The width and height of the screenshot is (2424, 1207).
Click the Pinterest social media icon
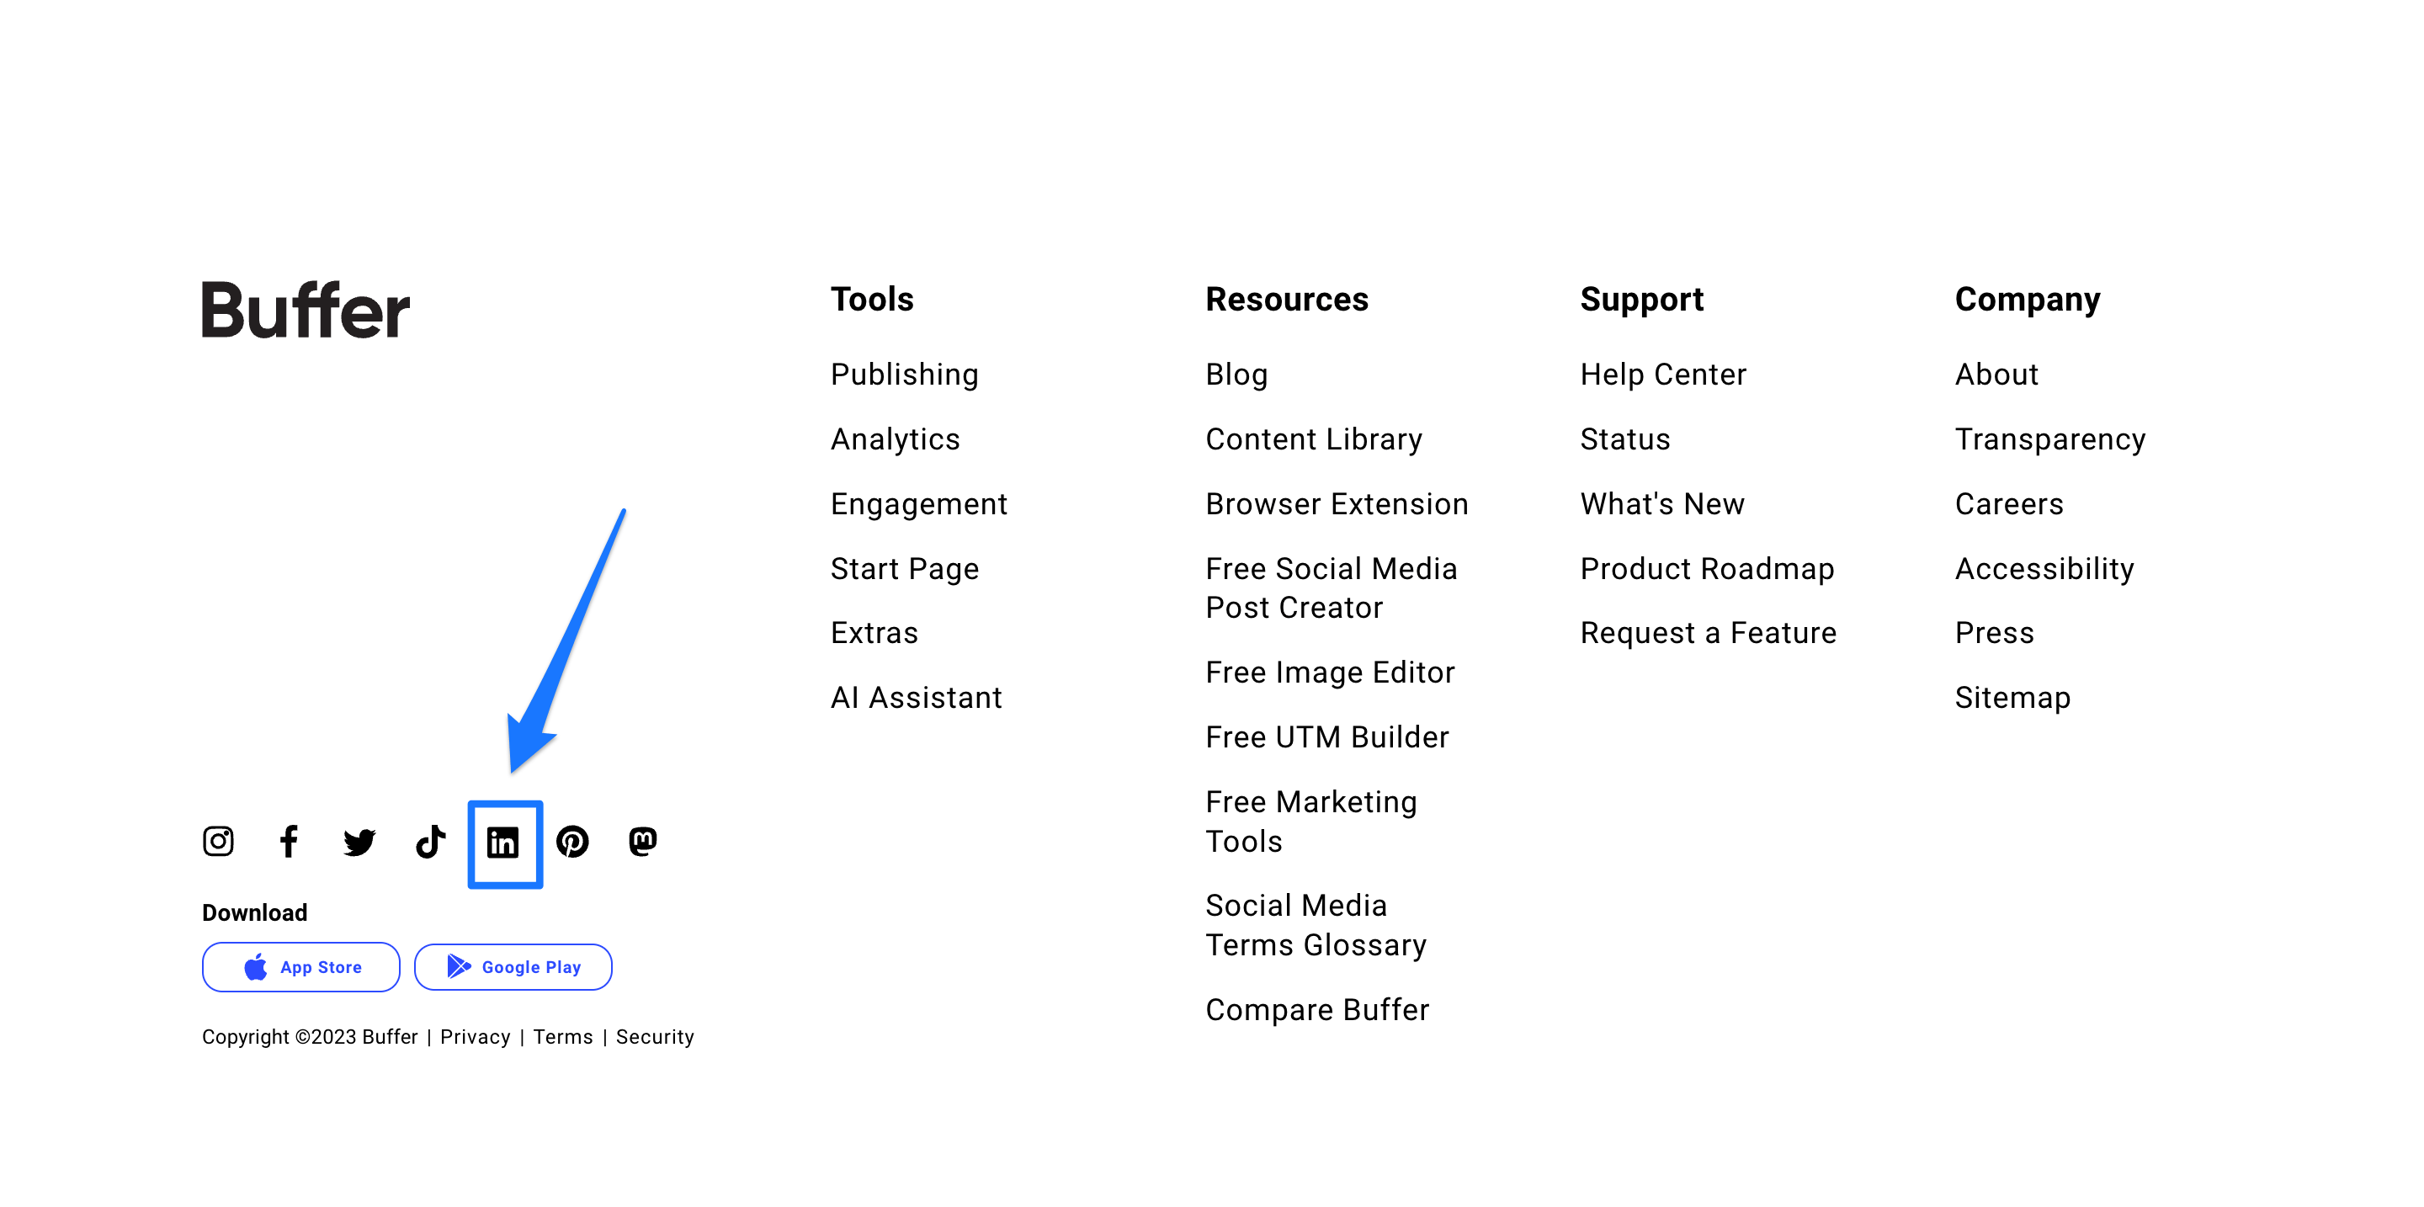(x=573, y=843)
